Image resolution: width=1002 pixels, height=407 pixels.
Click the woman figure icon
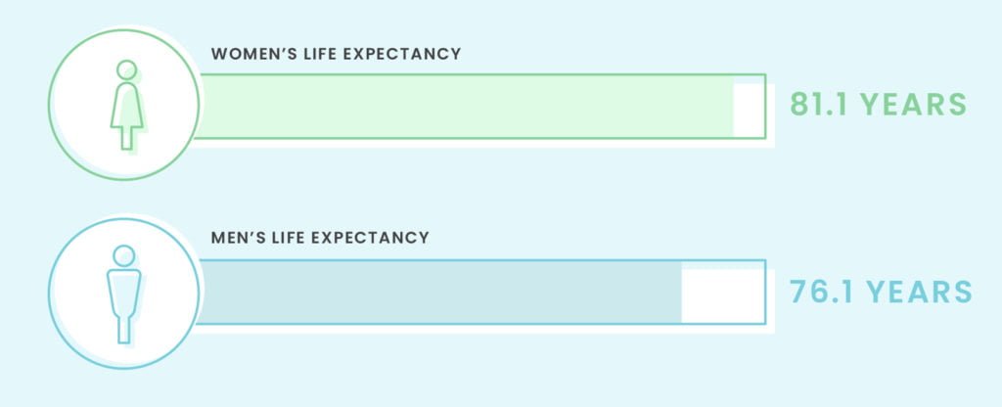click(x=125, y=104)
